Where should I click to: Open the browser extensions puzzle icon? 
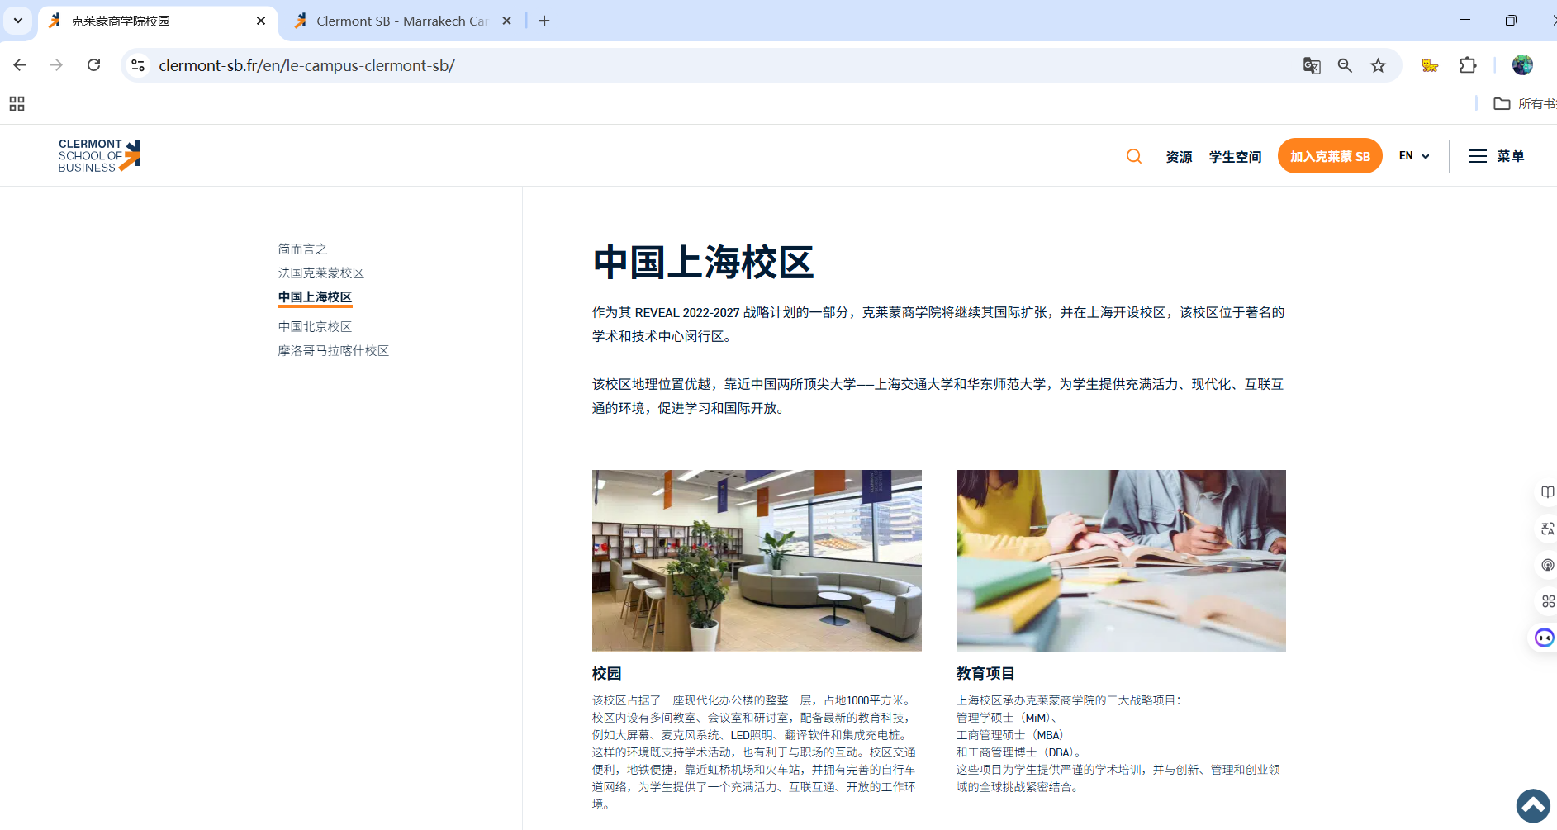(x=1468, y=65)
